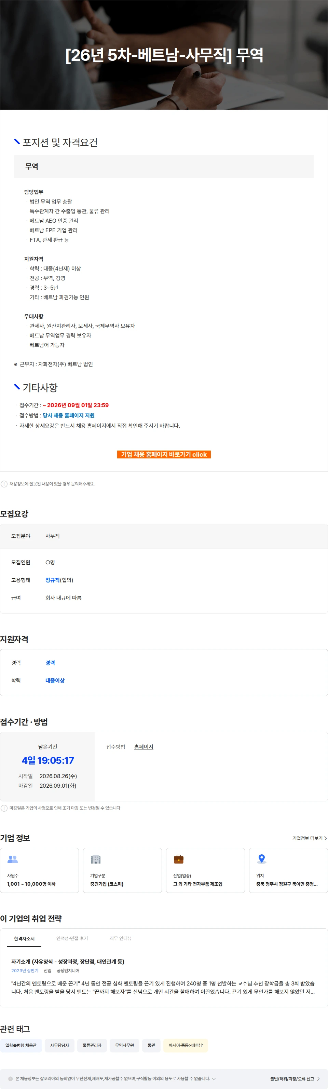
Task: Click the 아시아·중동>베트남 tag
Action: click(x=186, y=1045)
